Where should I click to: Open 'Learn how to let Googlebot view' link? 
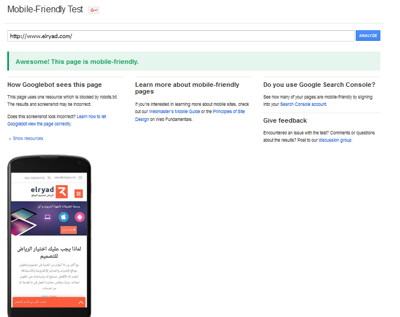(57, 120)
